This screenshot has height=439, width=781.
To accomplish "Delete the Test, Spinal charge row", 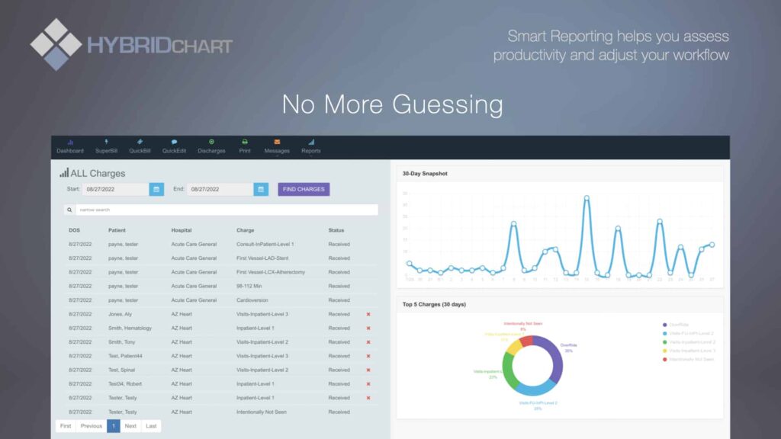I will click(x=368, y=370).
